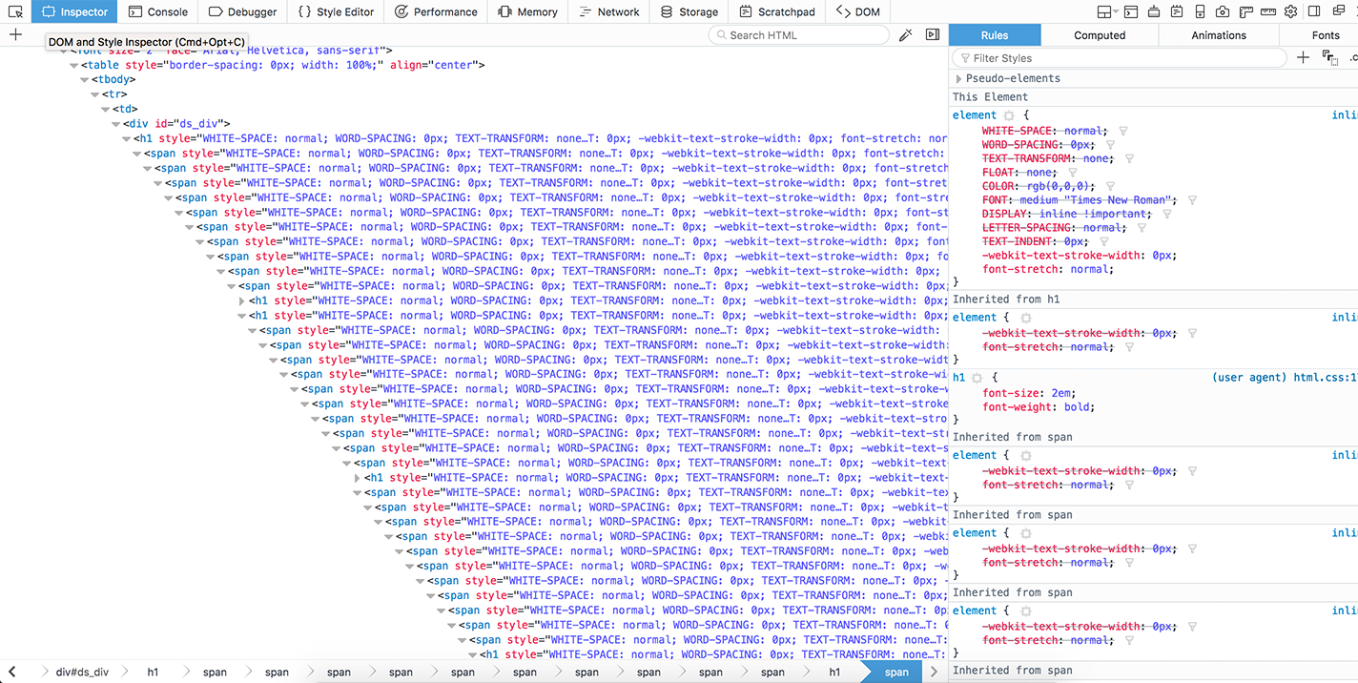Click the Search HTML field
This screenshot has height=683, width=1358.
coord(801,35)
